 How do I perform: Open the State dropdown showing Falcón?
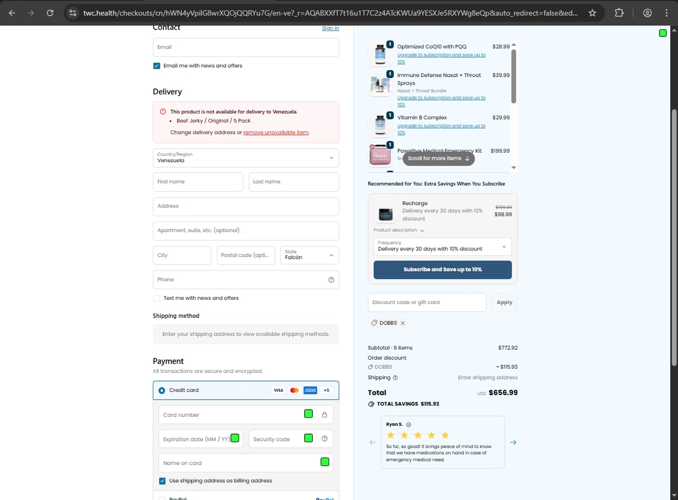coord(310,255)
